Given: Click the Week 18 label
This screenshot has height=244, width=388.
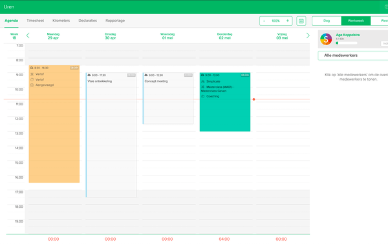Looking at the screenshot, I should point(14,36).
